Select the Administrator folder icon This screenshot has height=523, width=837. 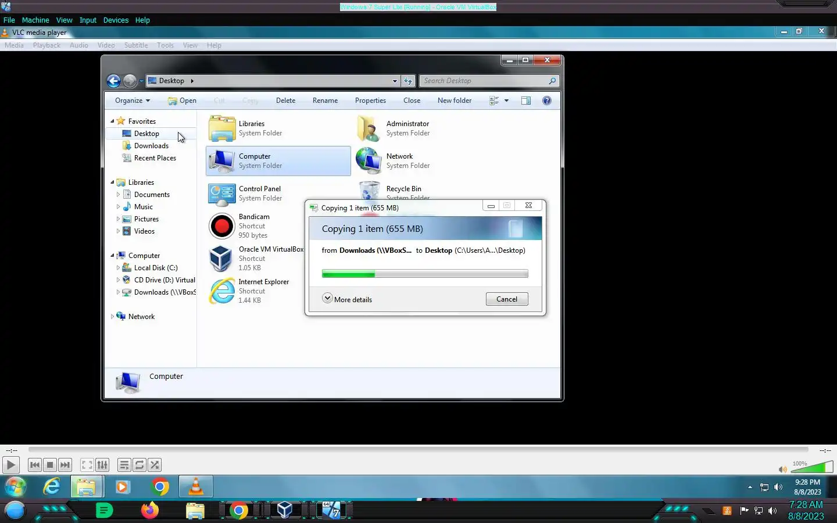pyautogui.click(x=369, y=128)
